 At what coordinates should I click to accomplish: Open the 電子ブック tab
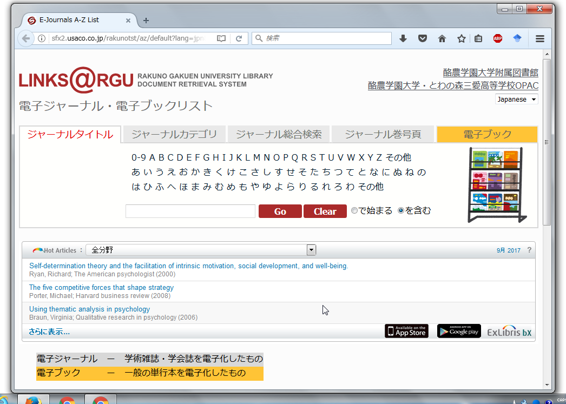point(486,135)
